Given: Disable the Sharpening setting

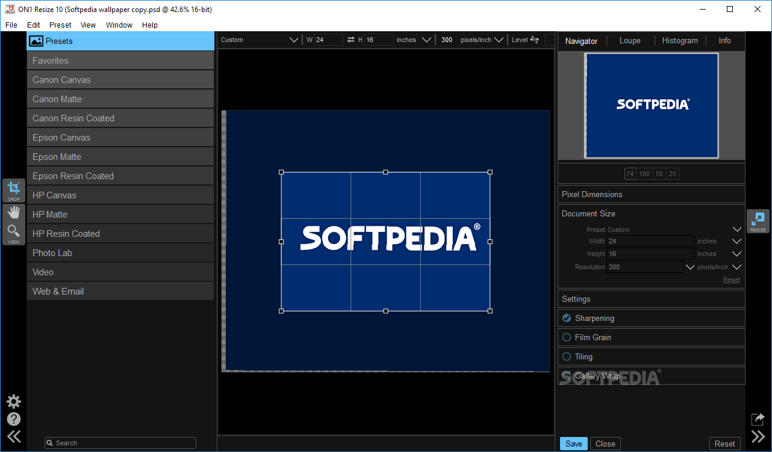Looking at the screenshot, I should pyautogui.click(x=567, y=318).
